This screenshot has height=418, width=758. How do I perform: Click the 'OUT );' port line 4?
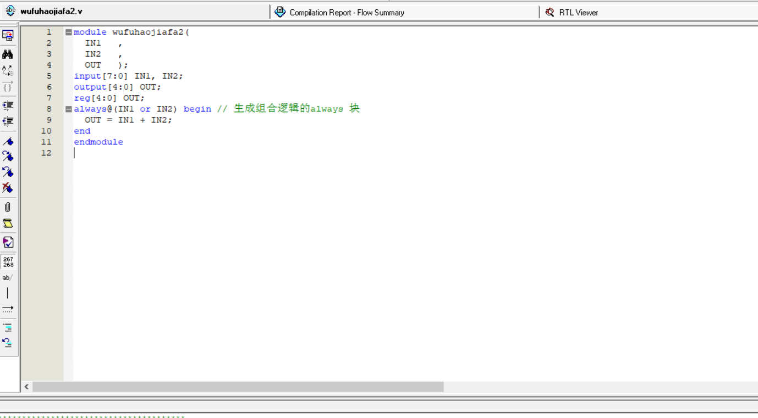point(106,65)
